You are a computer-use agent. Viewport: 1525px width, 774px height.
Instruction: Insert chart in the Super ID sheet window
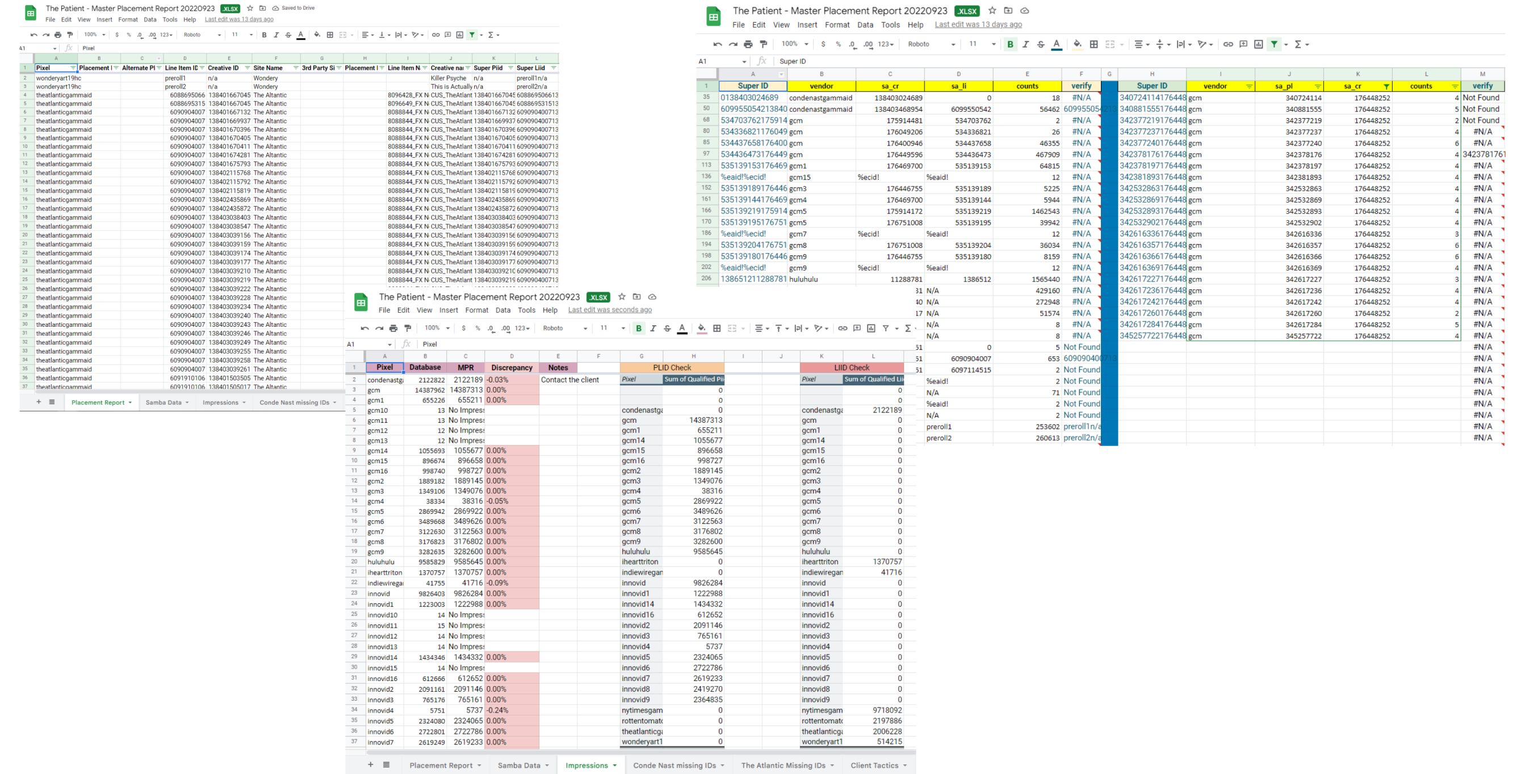point(1259,44)
